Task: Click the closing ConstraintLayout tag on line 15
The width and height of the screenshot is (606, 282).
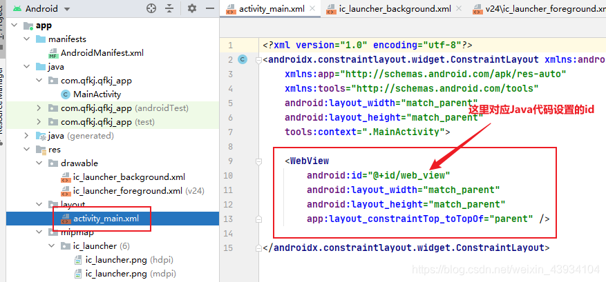Action: (x=406, y=248)
